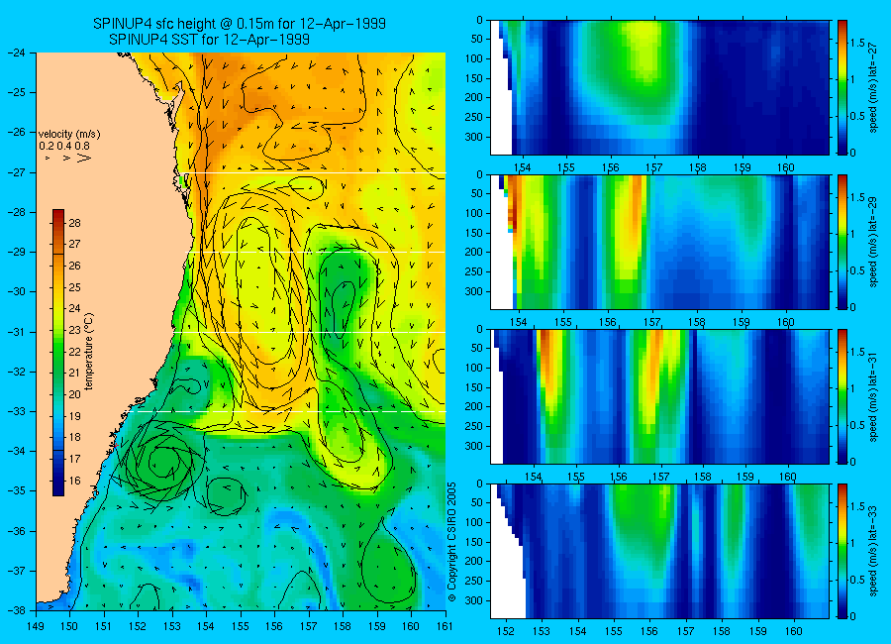The width and height of the screenshot is (891, 644).
Task: Click the 150 depth label on lat=-29 panel
Action: click(x=473, y=233)
